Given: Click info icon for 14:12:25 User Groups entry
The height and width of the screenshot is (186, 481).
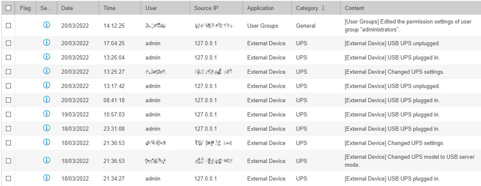Looking at the screenshot, I should 47,25.
